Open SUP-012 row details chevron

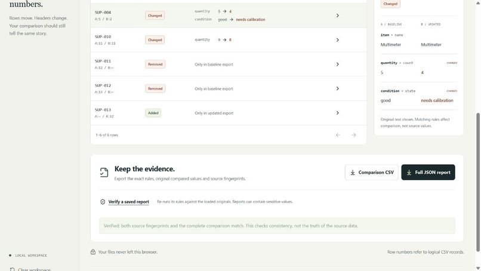337,88
